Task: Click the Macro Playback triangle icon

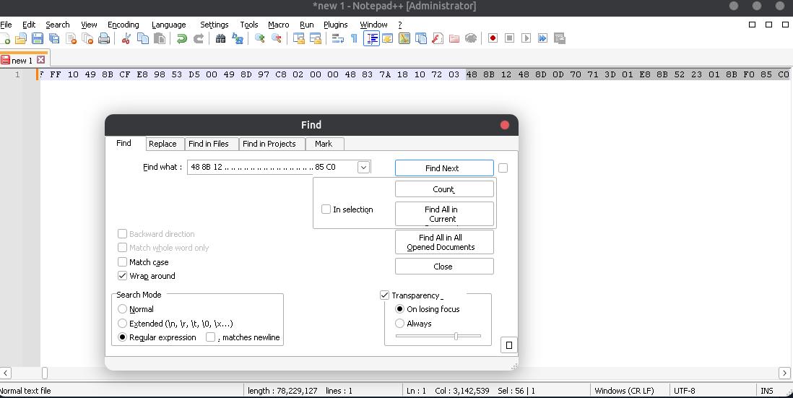Action: point(526,38)
